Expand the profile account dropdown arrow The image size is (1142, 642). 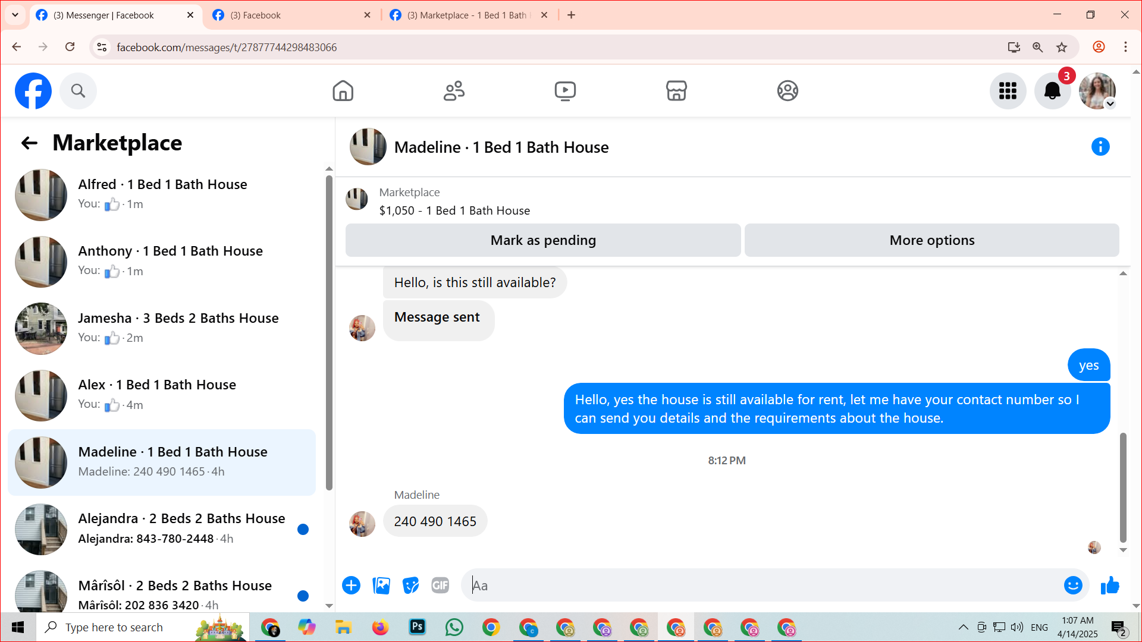pyautogui.click(x=1110, y=104)
